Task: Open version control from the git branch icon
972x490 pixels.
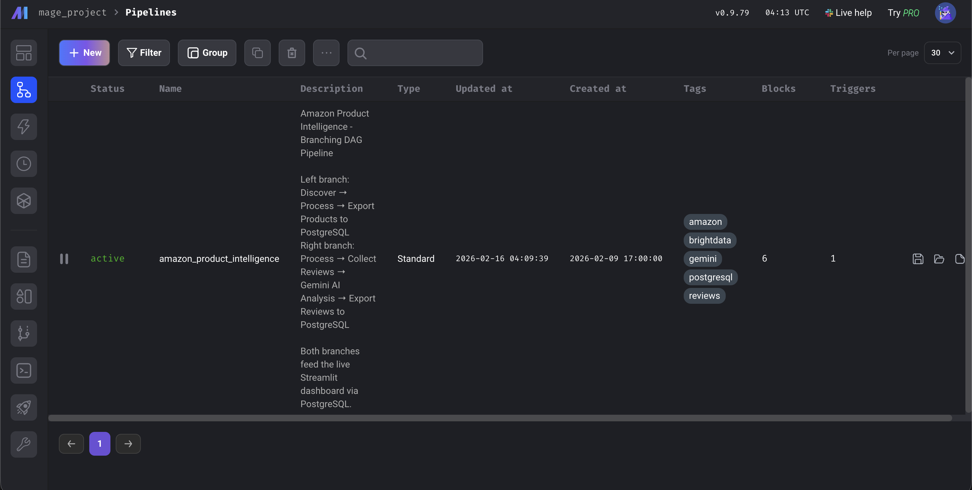Action: coord(24,333)
